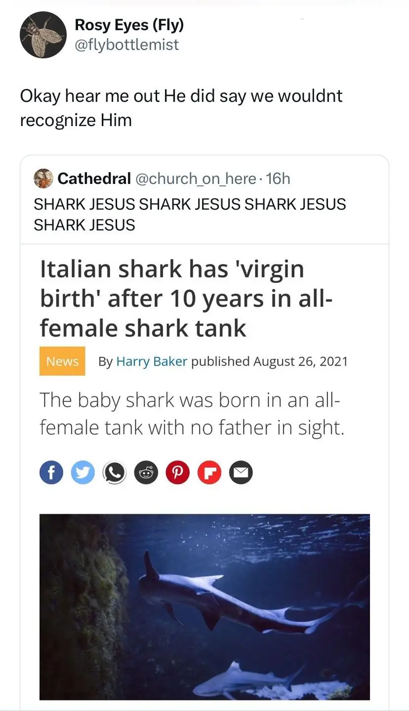This screenshot has width=409, height=711.
Task: Share article via WhatsApp icon
Action: point(114,473)
